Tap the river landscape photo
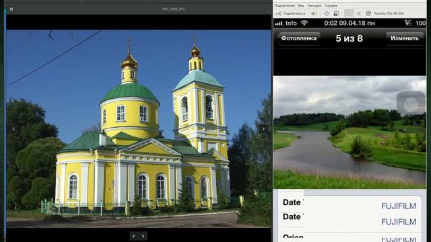This screenshot has width=431, height=242. (350, 132)
